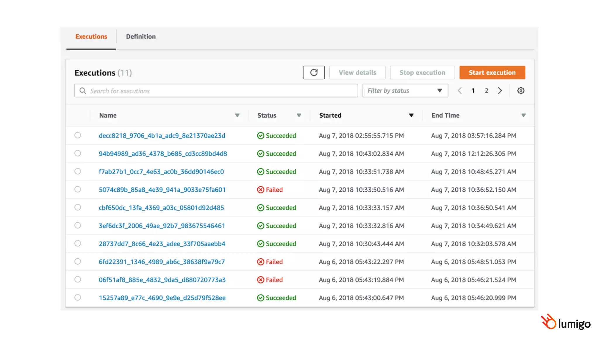Click the refresh executions icon button
The image size is (599, 337).
tap(314, 73)
